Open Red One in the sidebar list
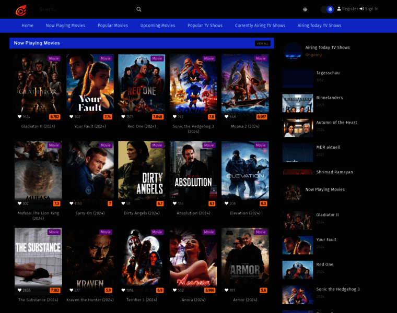397x313 pixels. click(324, 264)
